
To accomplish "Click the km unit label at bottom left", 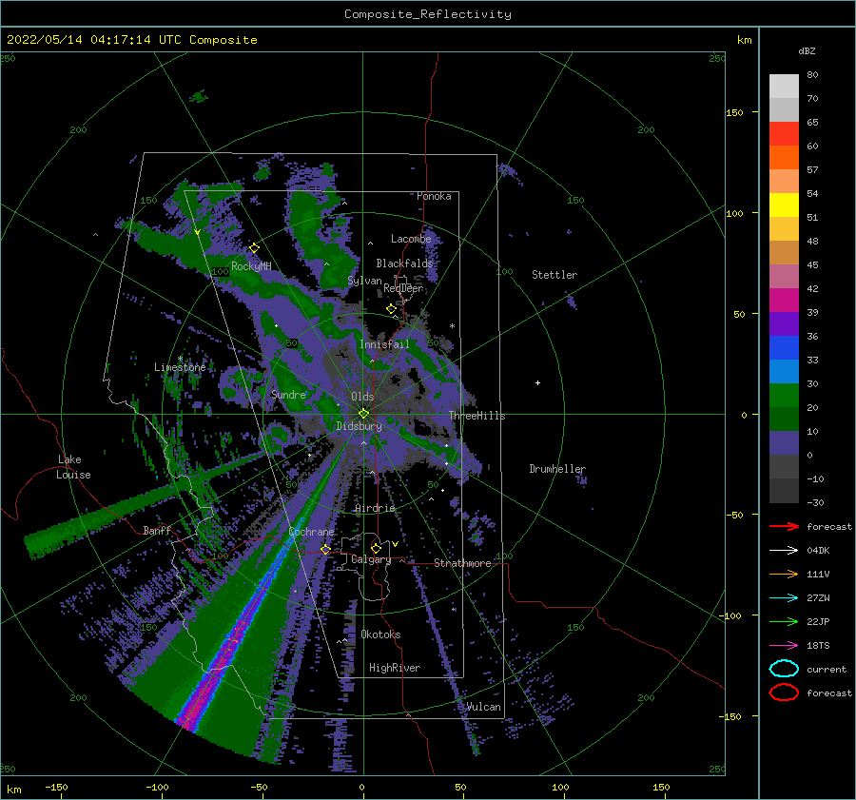I will (x=13, y=790).
